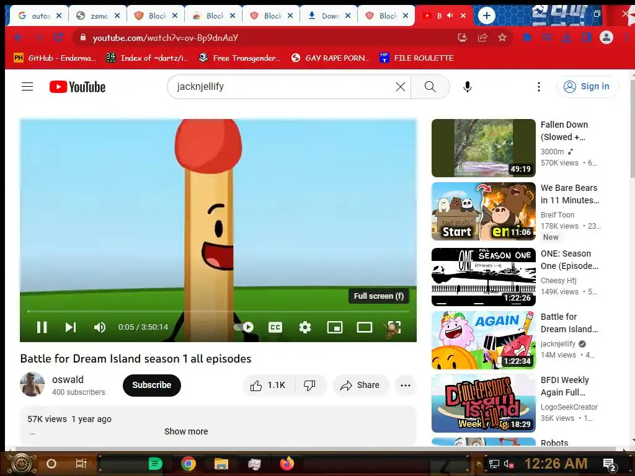
Task: Open the muted system volume tray icon
Action: tap(508, 464)
